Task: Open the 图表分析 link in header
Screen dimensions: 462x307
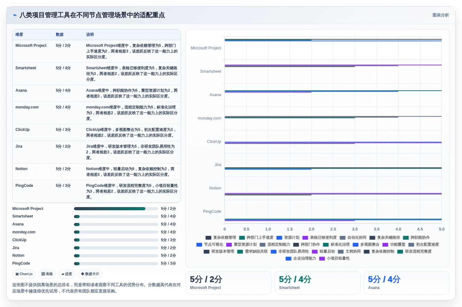Action: 441,15
